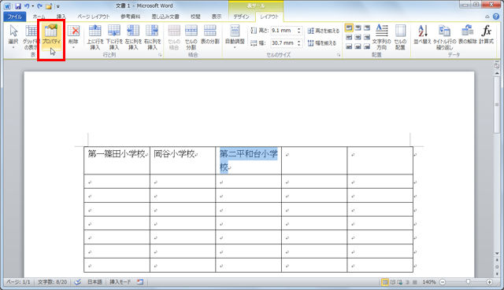Click Convert to Text (表の解除)
The width and height of the screenshot is (504, 290).
[467, 35]
